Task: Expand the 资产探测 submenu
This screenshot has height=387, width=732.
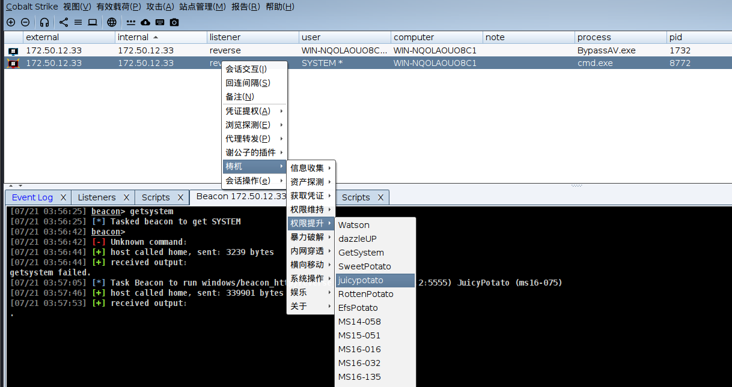Action: pyautogui.click(x=311, y=182)
